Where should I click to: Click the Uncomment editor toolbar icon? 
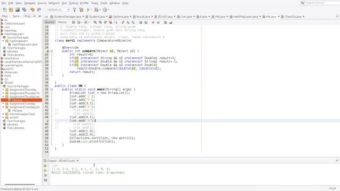point(171,22)
